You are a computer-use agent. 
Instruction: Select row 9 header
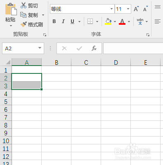6,133
